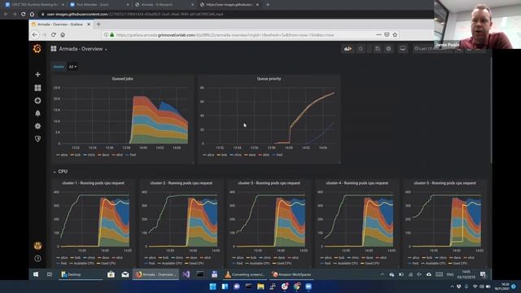Viewport: 521px width, 293px height.
Task: Click Jamie Poole webcam video thumbnail
Action: (x=478, y=24)
